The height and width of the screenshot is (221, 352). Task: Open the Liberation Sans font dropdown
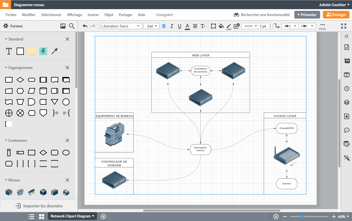point(121,26)
